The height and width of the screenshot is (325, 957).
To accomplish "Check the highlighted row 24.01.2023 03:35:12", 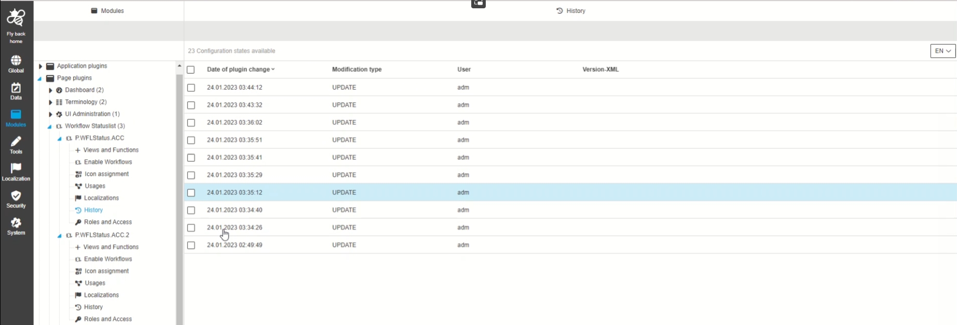I will (x=191, y=193).
